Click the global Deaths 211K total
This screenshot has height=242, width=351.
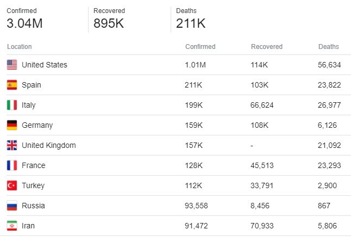(191, 23)
